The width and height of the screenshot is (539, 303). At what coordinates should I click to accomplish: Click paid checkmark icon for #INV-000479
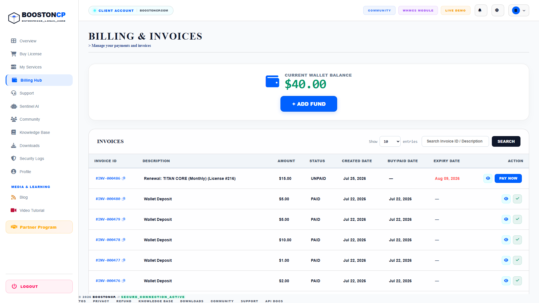coord(517,219)
